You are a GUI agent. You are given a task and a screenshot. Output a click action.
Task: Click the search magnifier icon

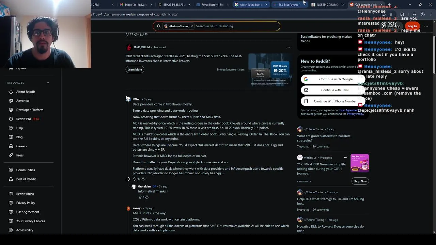pos(159,26)
